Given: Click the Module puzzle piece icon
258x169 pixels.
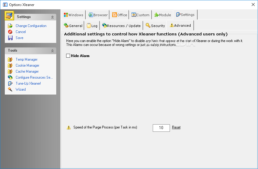Looking at the screenshot, I should click(x=156, y=15).
